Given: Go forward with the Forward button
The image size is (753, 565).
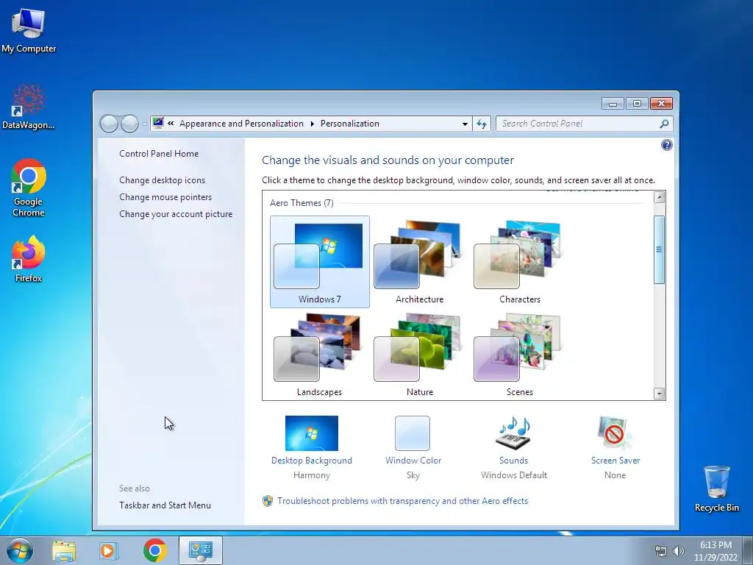Looking at the screenshot, I should (129, 124).
